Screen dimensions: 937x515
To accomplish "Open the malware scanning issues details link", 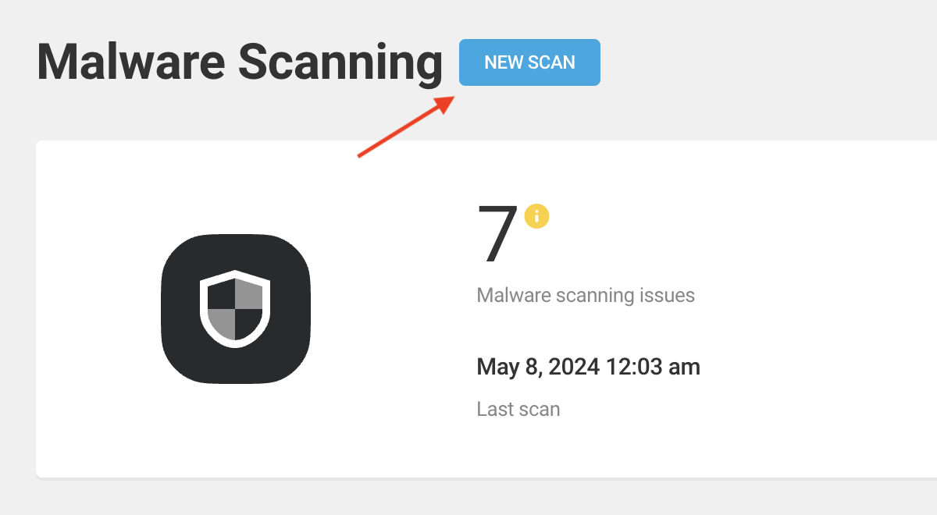I will 586,295.
